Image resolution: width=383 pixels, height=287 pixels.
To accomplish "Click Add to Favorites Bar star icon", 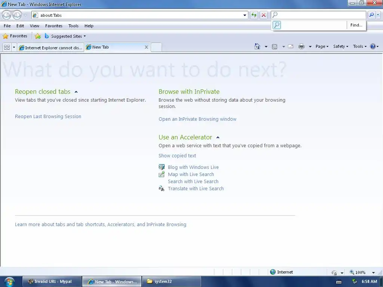I will pyautogui.click(x=38, y=36).
